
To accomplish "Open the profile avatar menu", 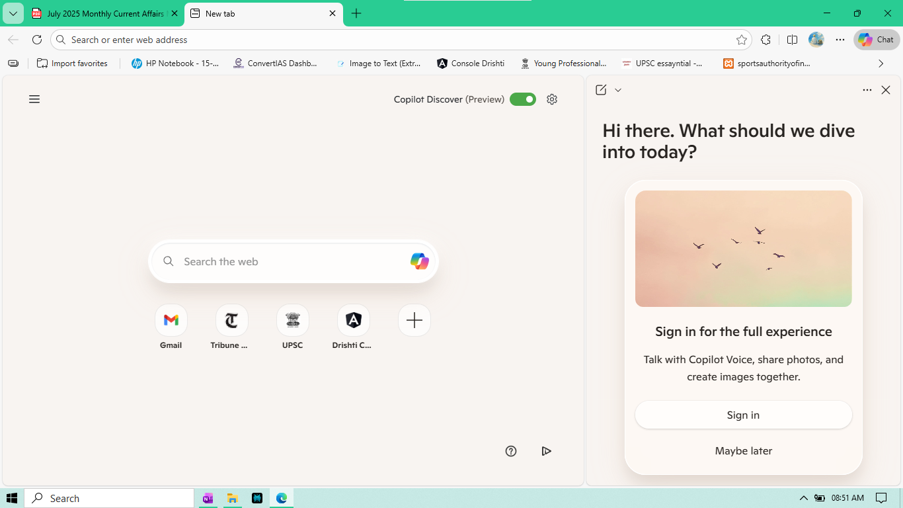I will pos(816,40).
